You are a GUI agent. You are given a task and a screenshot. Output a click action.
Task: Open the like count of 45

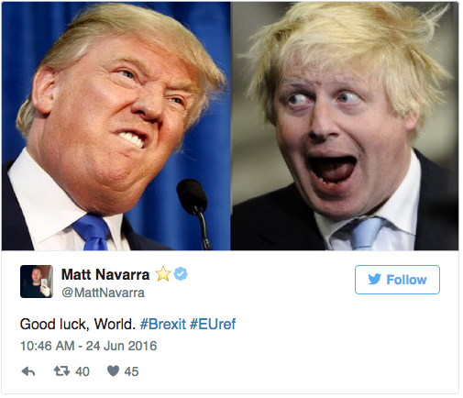pos(131,371)
